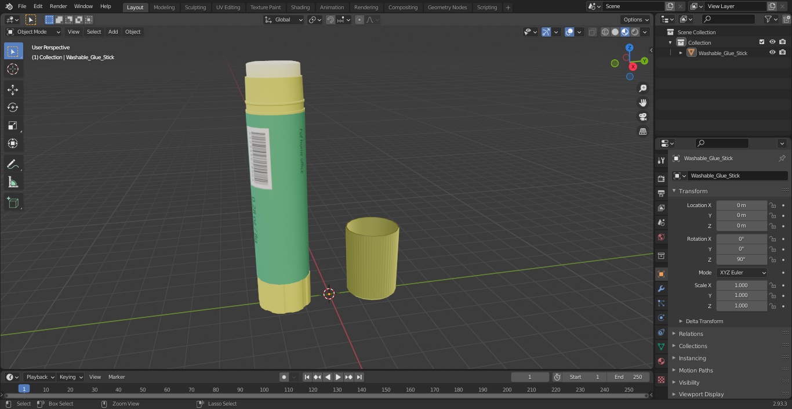Jump to the timeline end frame
This screenshot has height=409, width=792.
(359, 377)
